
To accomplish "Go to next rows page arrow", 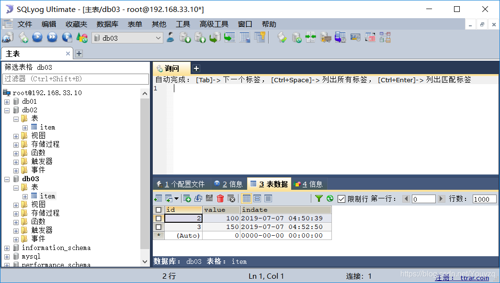I will 441,199.
